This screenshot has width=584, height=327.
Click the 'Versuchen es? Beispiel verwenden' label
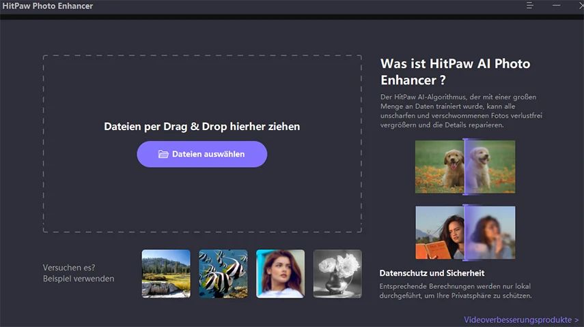pyautogui.click(x=79, y=273)
